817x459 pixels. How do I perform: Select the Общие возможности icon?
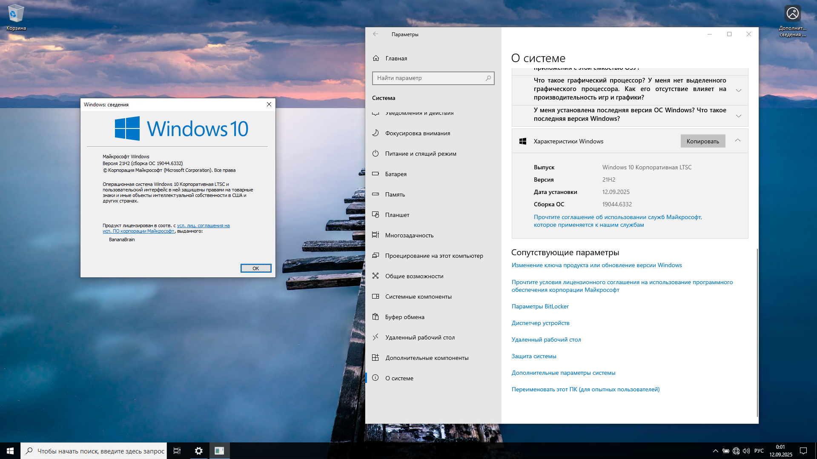(376, 276)
